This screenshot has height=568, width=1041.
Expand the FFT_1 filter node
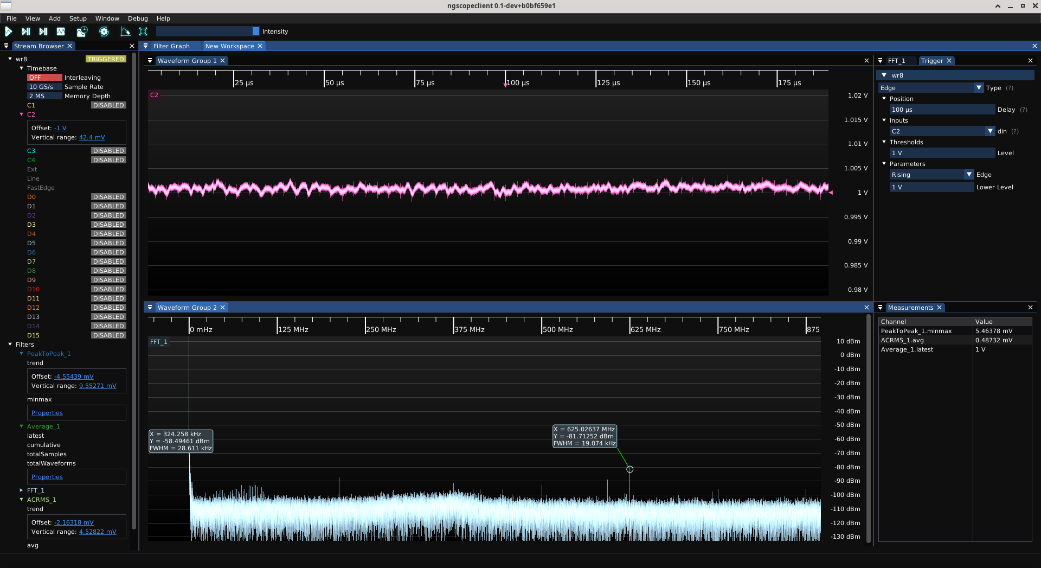click(x=22, y=490)
